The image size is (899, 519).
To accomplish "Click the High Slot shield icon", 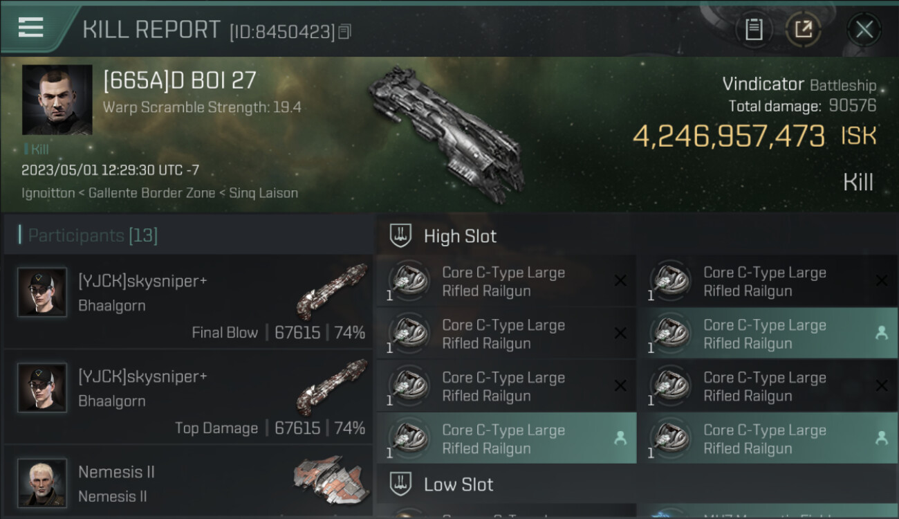I will (x=400, y=236).
